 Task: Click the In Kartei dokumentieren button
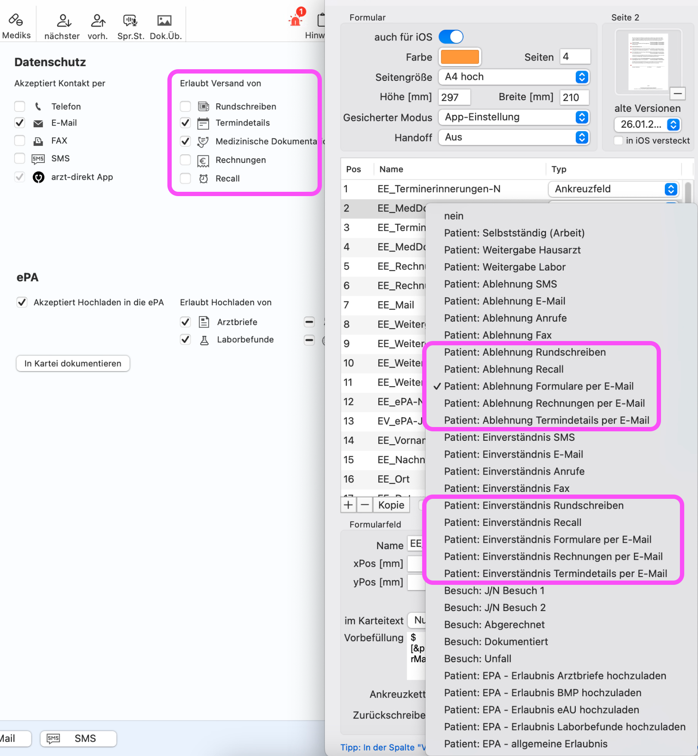73,363
